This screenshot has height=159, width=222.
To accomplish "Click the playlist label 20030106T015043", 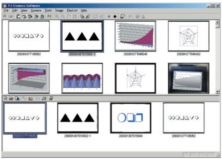I will tap(131, 136).
